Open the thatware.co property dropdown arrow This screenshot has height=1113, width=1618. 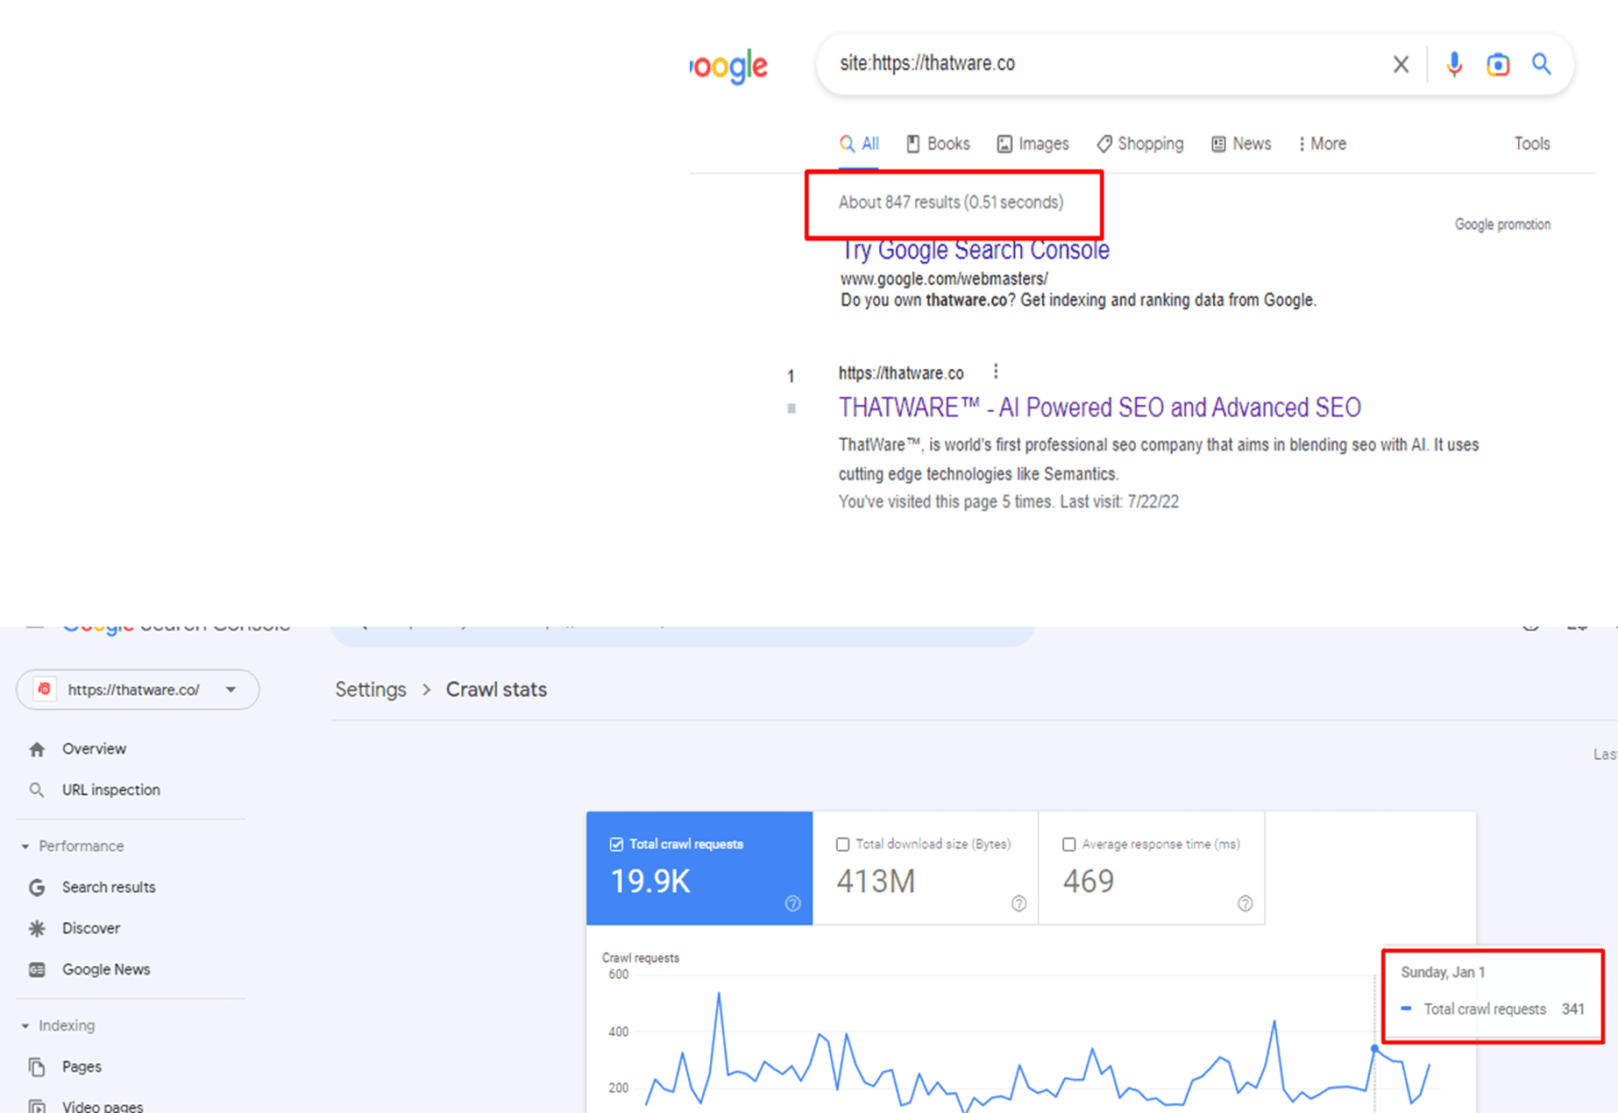(231, 690)
